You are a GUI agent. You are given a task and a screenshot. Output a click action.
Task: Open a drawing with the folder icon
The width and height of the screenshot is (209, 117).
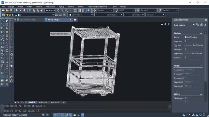(x=7, y=10)
